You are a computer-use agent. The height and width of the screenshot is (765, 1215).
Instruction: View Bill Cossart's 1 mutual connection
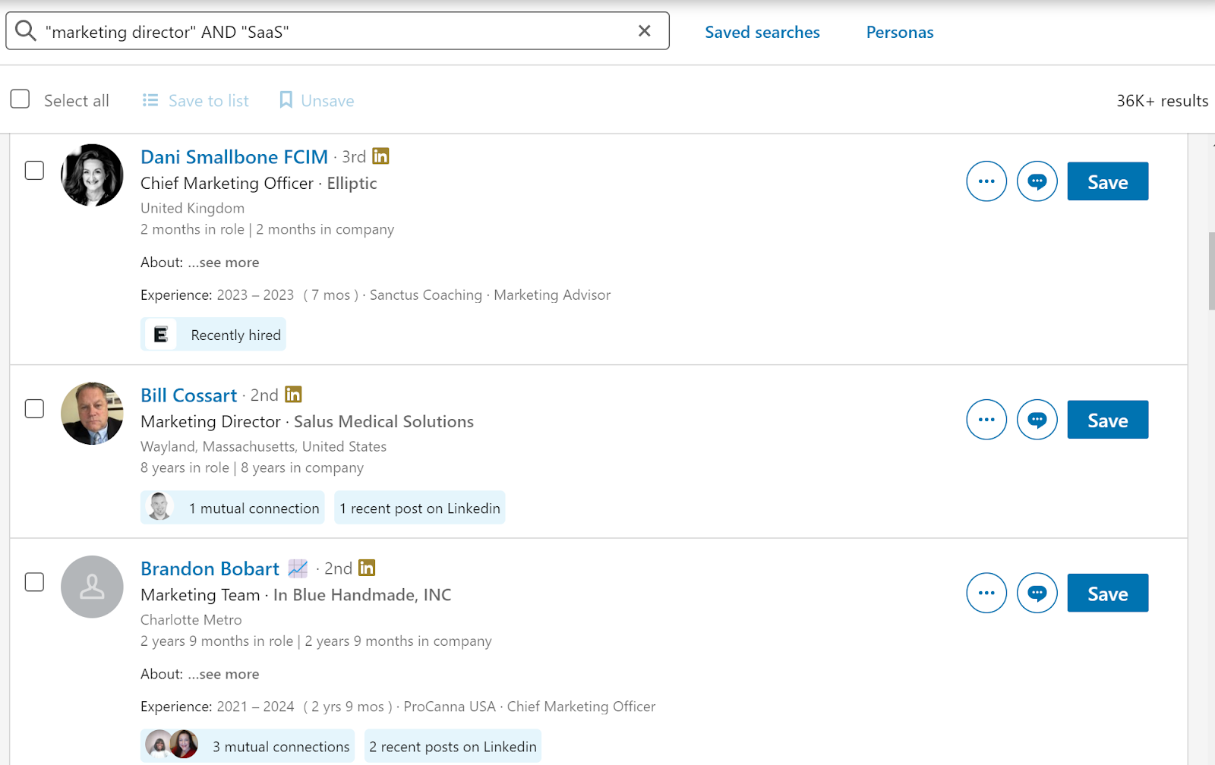232,508
